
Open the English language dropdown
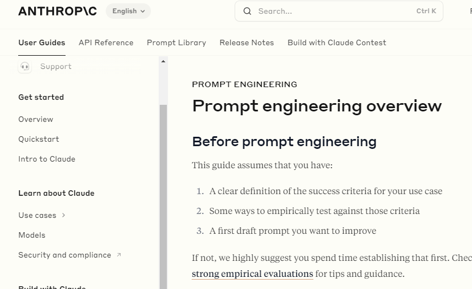click(x=128, y=11)
